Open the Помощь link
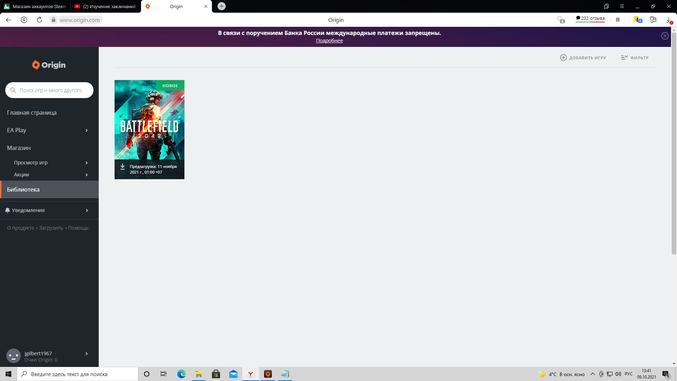The image size is (677, 381). pyautogui.click(x=78, y=228)
